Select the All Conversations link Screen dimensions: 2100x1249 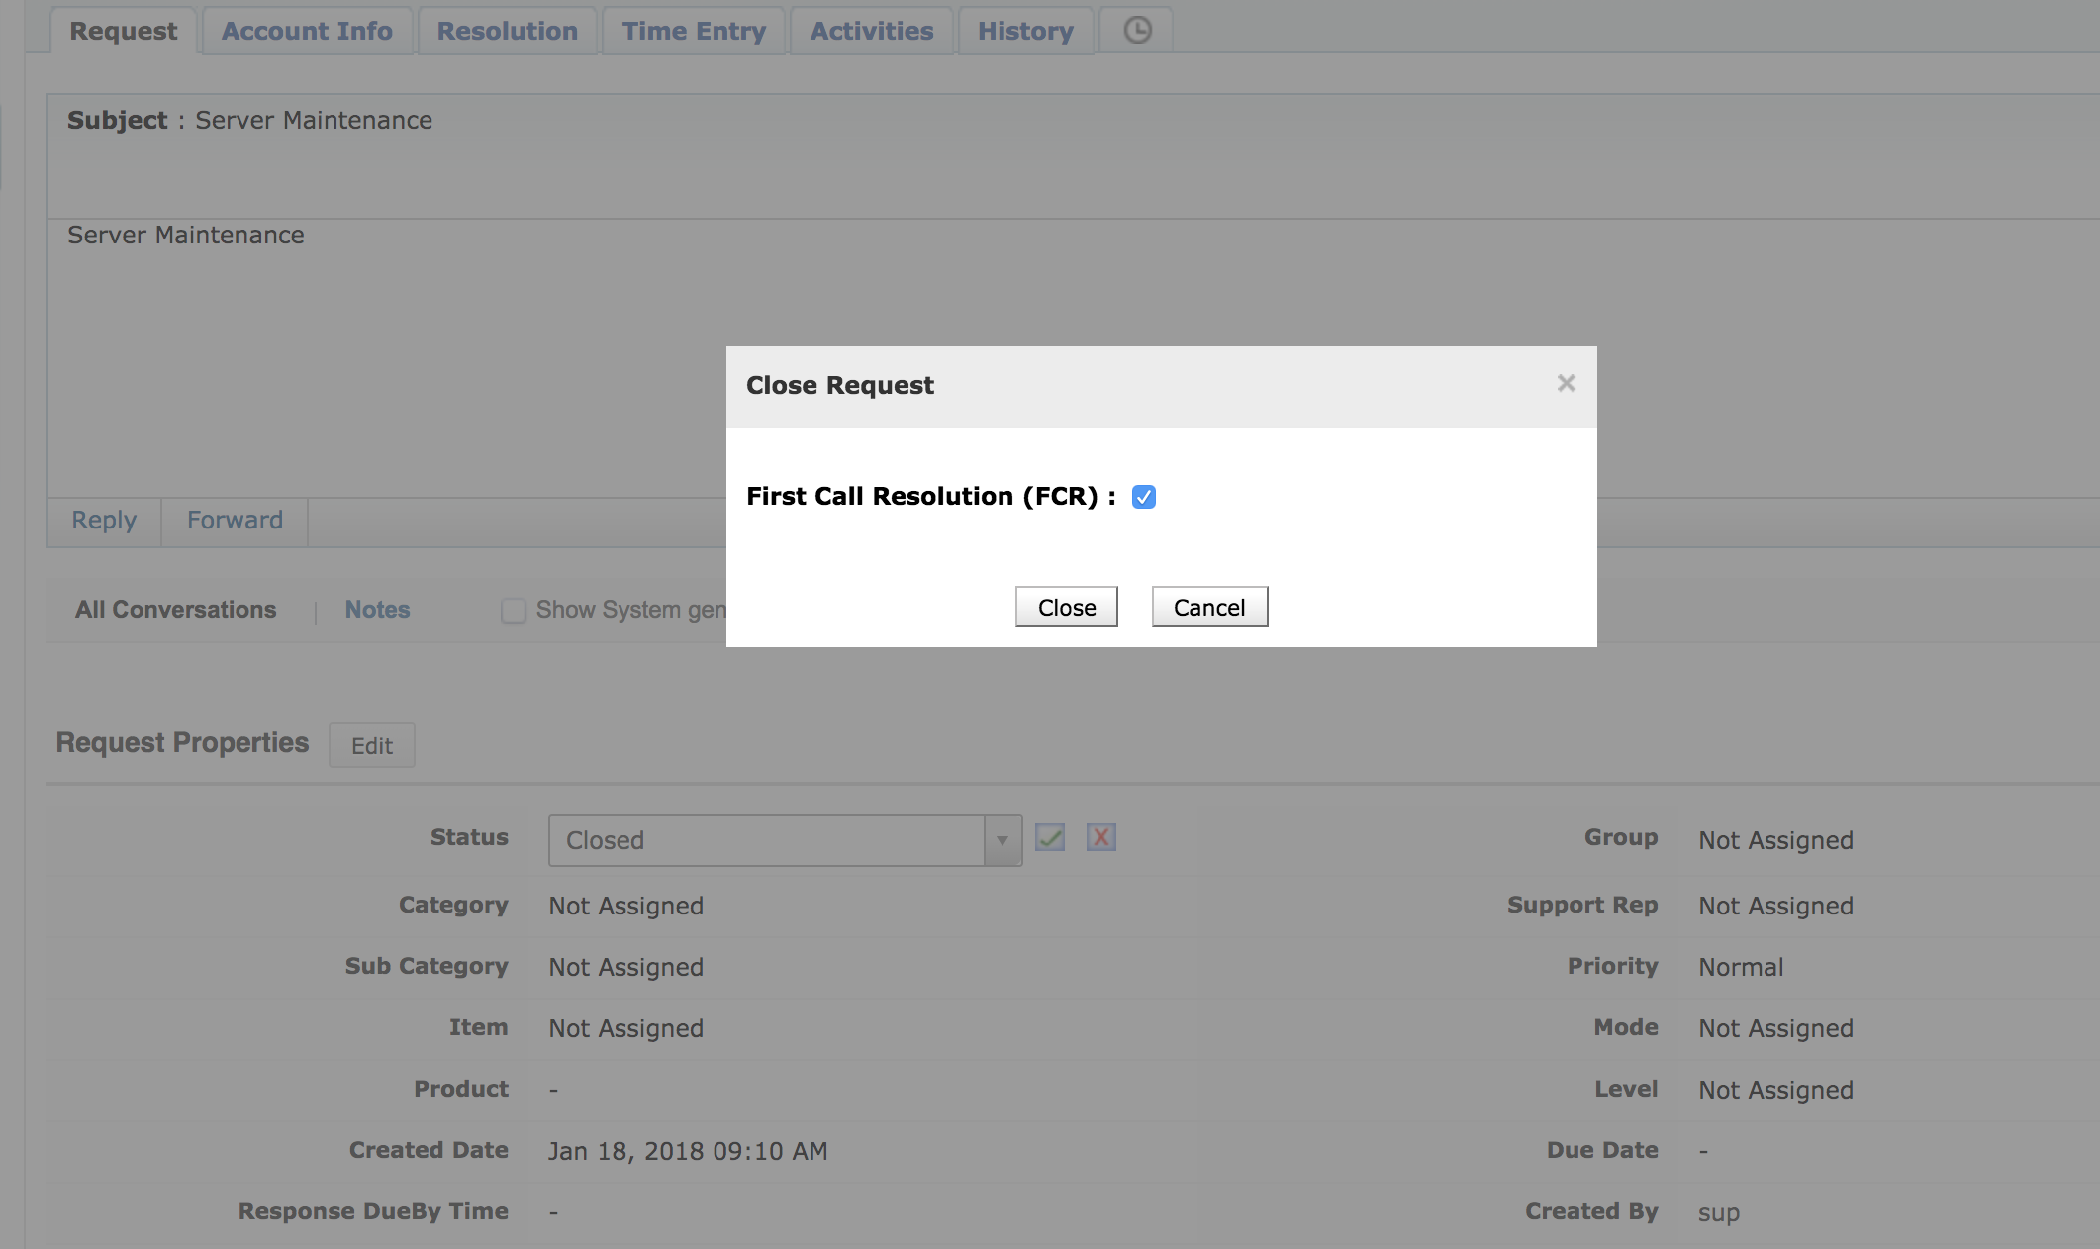(175, 609)
